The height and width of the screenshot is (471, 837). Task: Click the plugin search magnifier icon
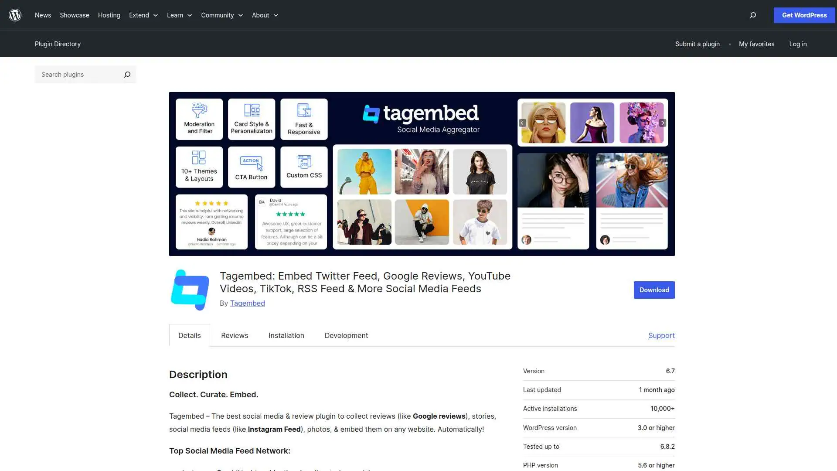127,75
